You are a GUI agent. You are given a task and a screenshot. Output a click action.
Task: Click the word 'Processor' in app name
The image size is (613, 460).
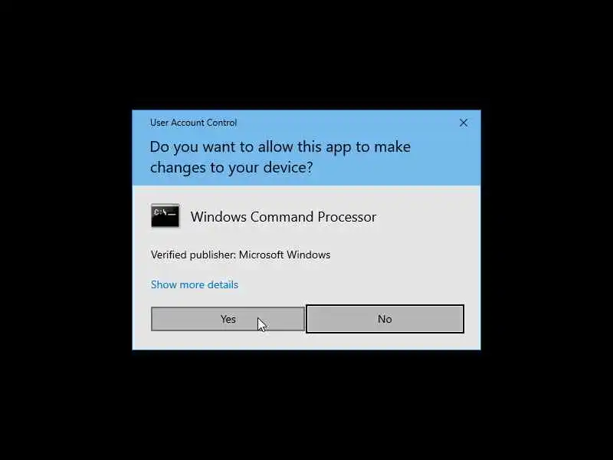(347, 217)
